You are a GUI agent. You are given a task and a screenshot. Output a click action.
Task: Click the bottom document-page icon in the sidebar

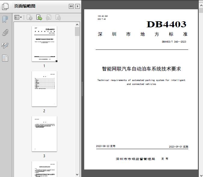click(x=5, y=58)
